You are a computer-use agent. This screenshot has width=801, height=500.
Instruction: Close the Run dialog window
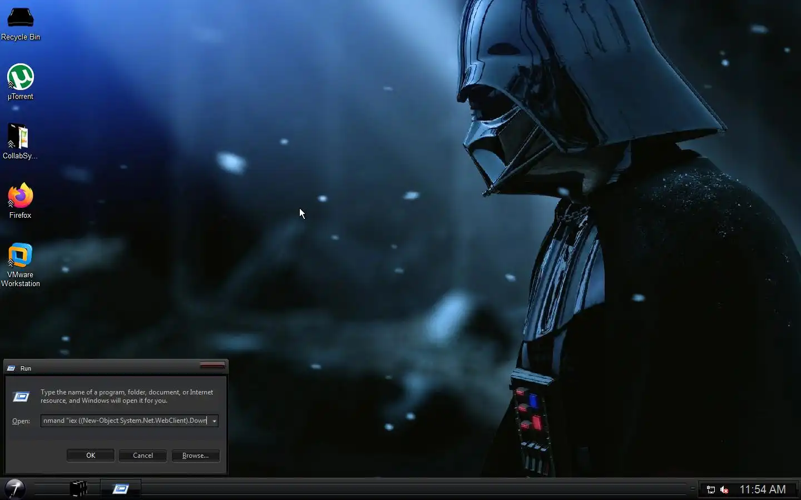tap(212, 365)
